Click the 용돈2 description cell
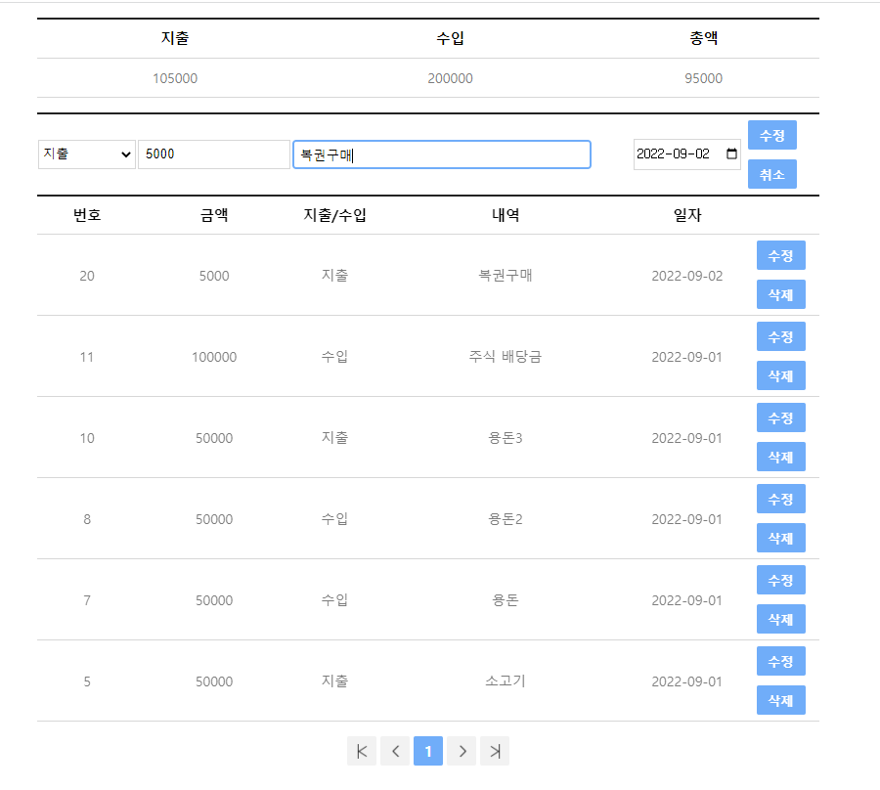 tap(506, 519)
